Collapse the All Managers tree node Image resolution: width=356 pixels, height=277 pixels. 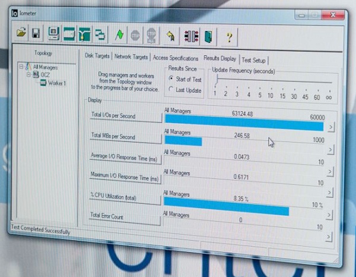21,67
